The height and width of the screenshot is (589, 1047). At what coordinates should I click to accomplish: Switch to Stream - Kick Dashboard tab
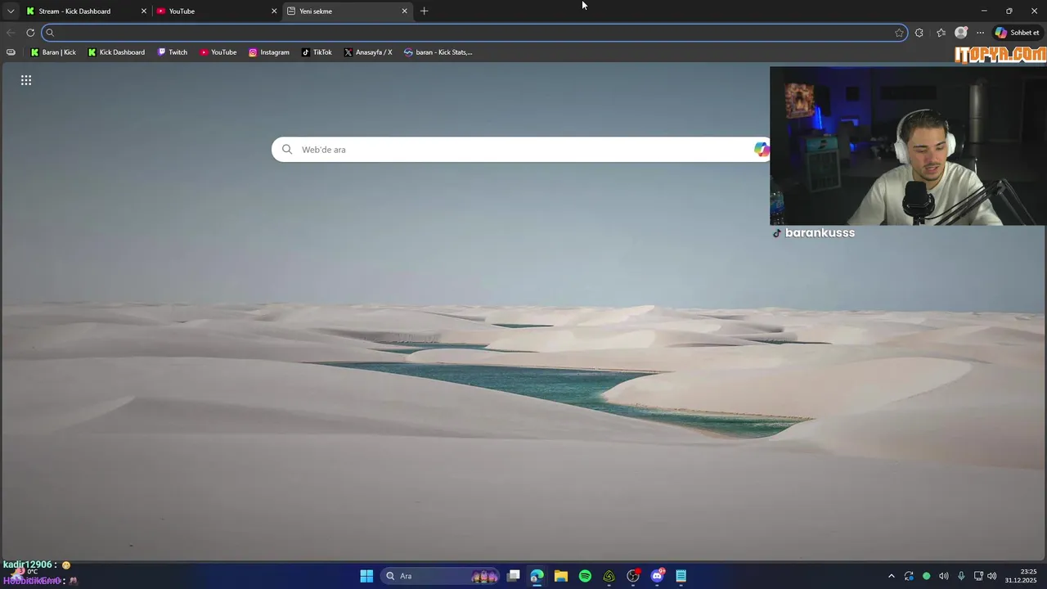tap(86, 11)
